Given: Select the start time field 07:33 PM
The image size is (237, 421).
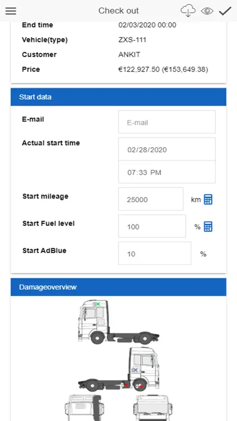Looking at the screenshot, I should 167,172.
